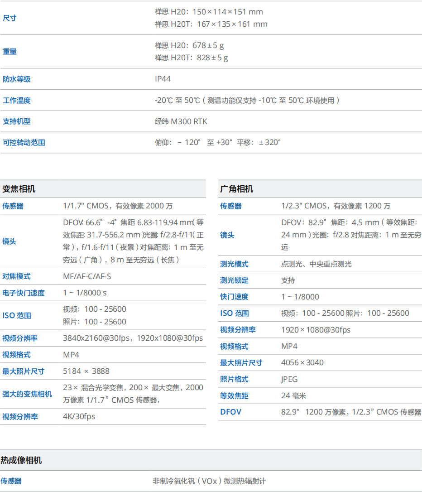Click the 强大的变焦相机 label
This screenshot has height=492, width=422.
(x=27, y=394)
